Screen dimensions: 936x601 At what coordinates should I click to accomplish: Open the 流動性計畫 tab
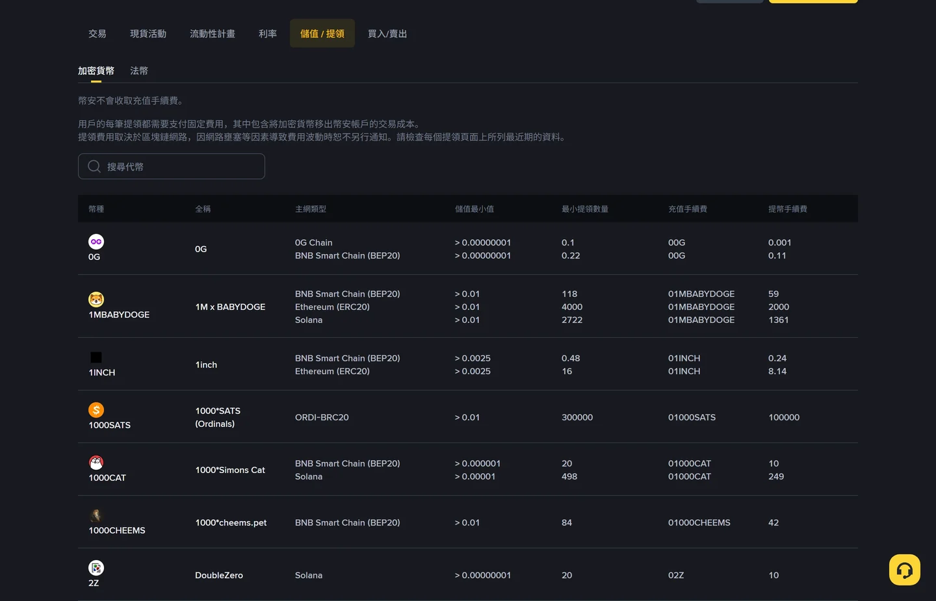pyautogui.click(x=213, y=34)
